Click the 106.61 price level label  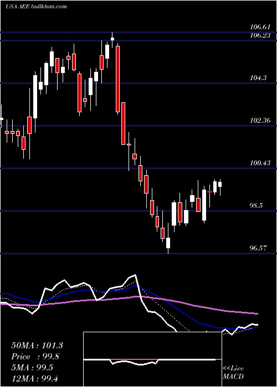pos(260,27)
